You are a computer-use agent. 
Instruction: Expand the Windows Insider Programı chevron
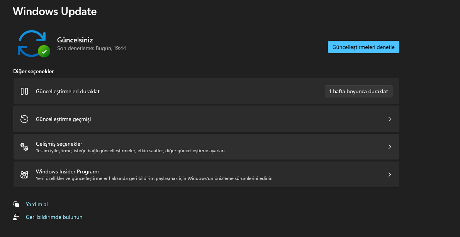coord(390,175)
